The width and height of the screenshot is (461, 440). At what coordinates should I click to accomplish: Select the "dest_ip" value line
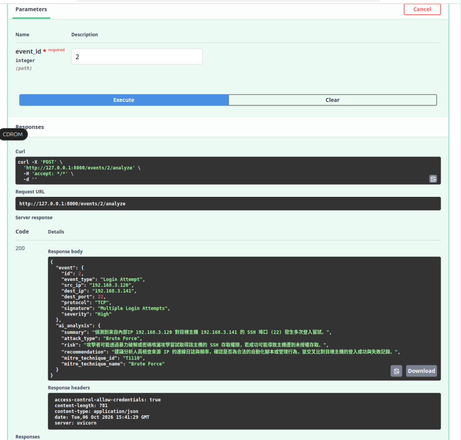pos(99,291)
